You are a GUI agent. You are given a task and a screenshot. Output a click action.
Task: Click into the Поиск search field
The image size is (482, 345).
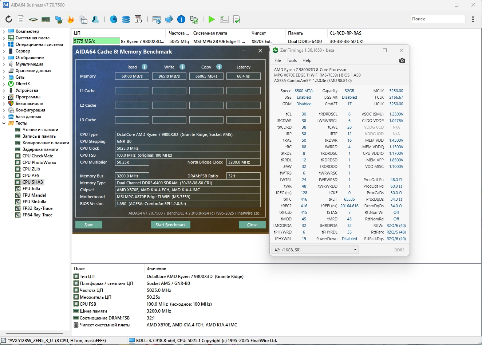(x=438, y=19)
